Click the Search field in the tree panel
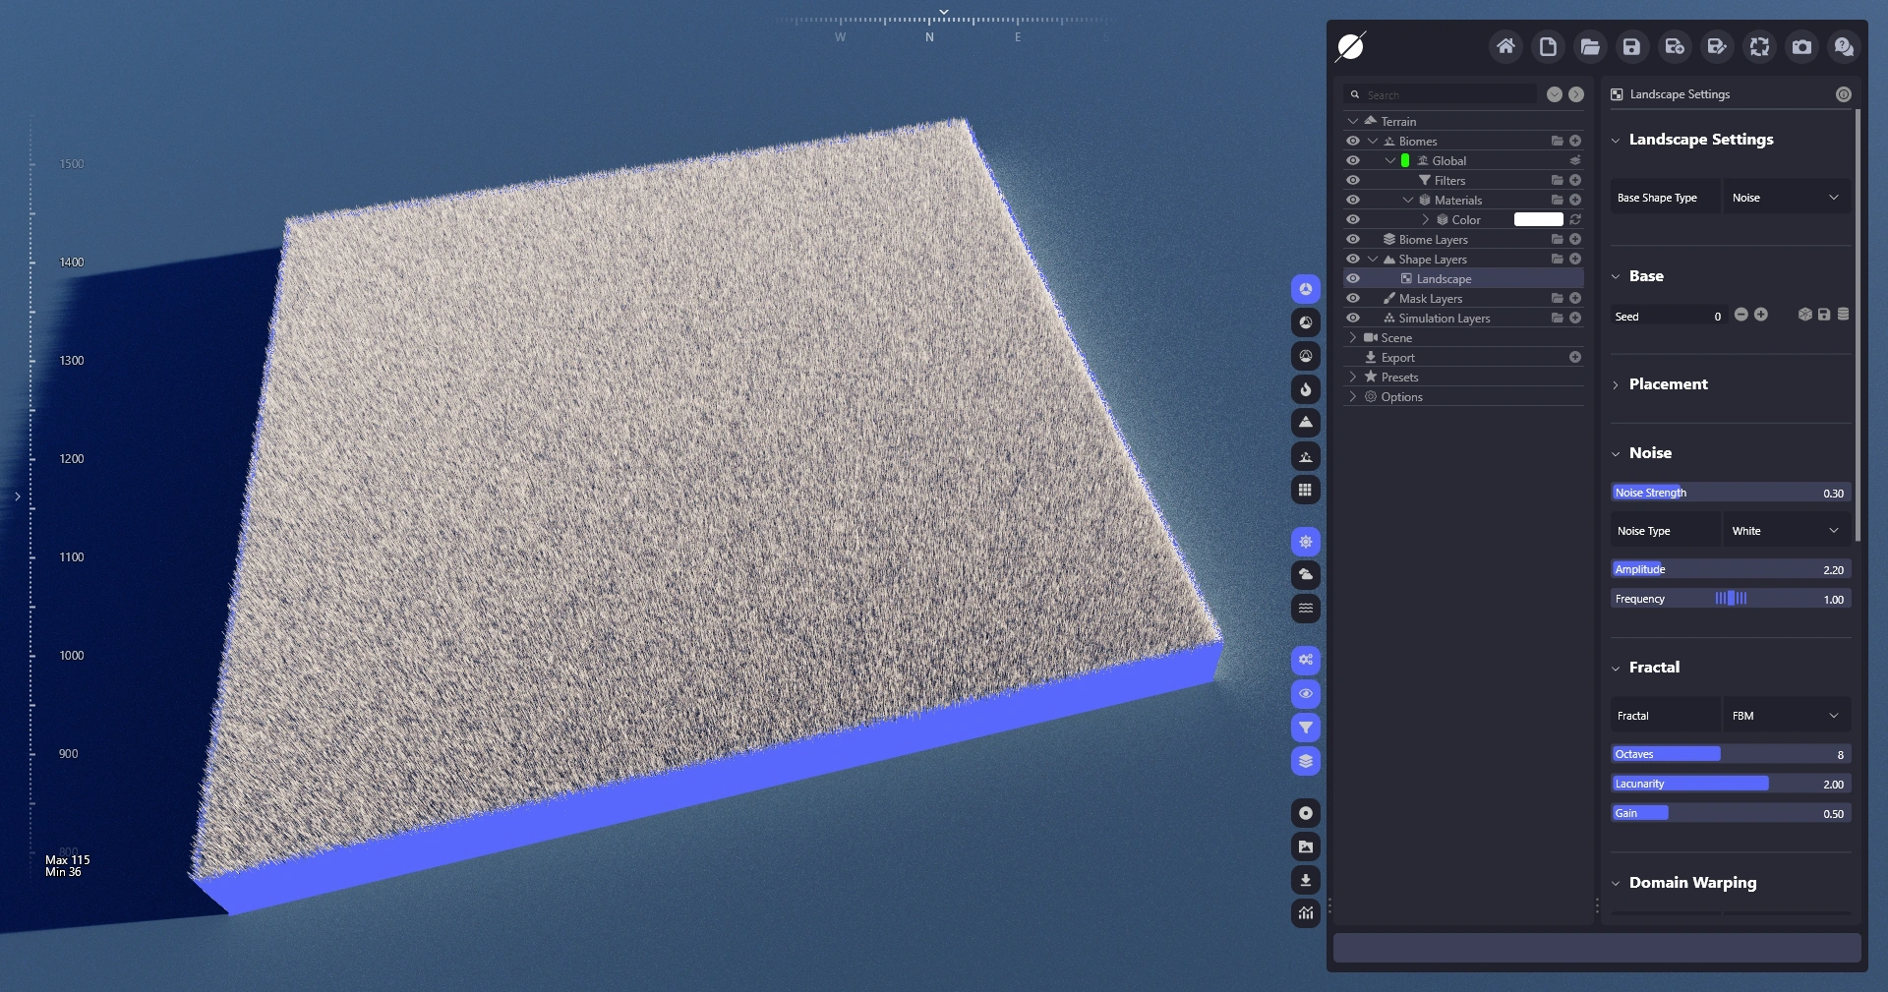Image resolution: width=1888 pixels, height=992 pixels. [1447, 94]
